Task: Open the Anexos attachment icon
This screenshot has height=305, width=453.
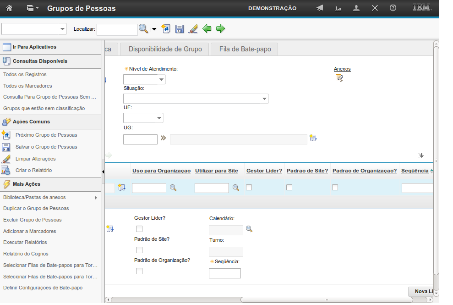Action: pyautogui.click(x=339, y=78)
